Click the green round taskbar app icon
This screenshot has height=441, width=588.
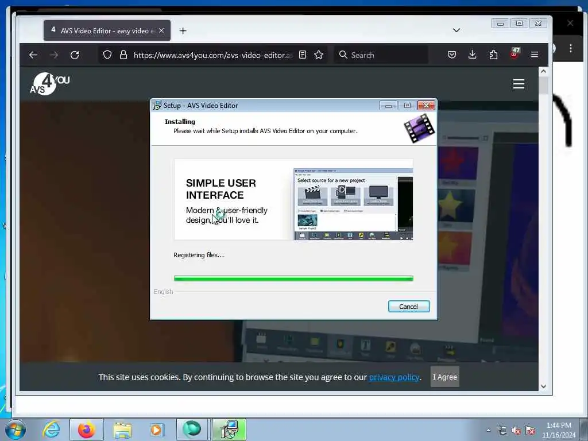pos(192,430)
